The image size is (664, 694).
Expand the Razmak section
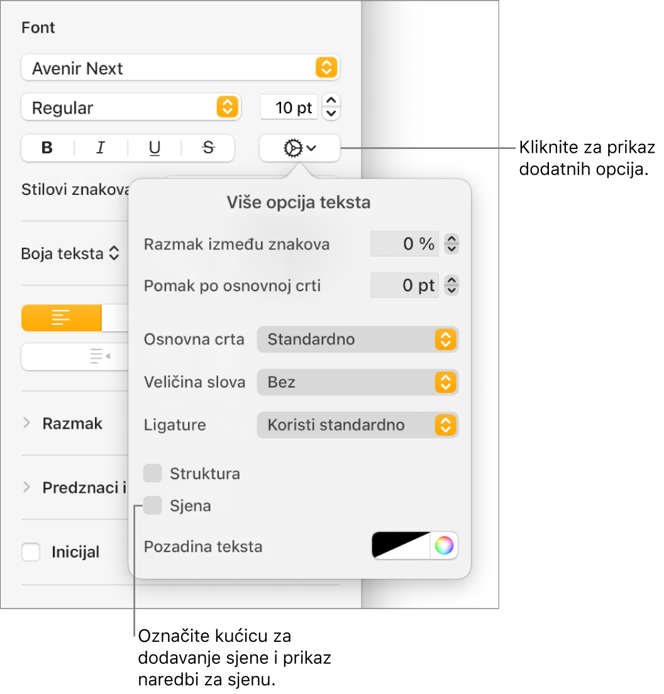[26, 423]
